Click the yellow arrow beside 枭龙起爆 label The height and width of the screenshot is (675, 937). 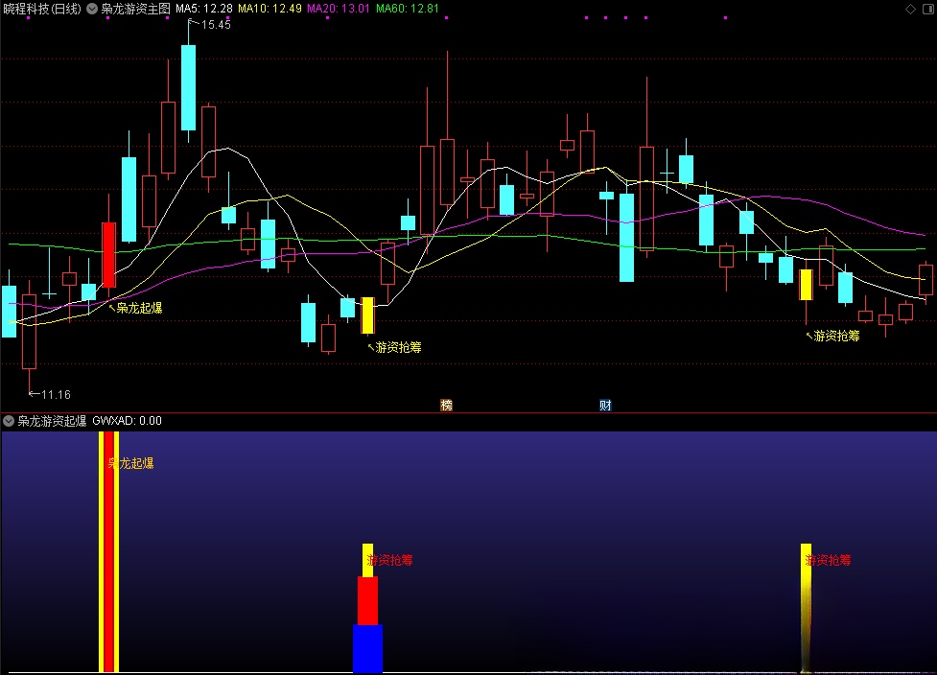pos(111,308)
